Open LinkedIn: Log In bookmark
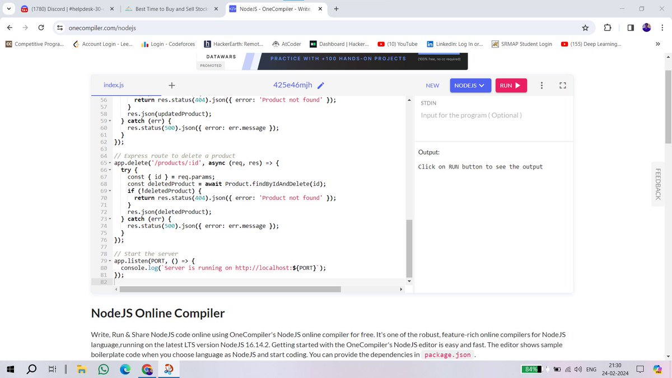The height and width of the screenshot is (378, 672). [455, 44]
